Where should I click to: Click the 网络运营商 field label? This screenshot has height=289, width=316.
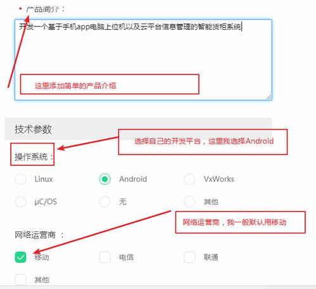point(39,235)
